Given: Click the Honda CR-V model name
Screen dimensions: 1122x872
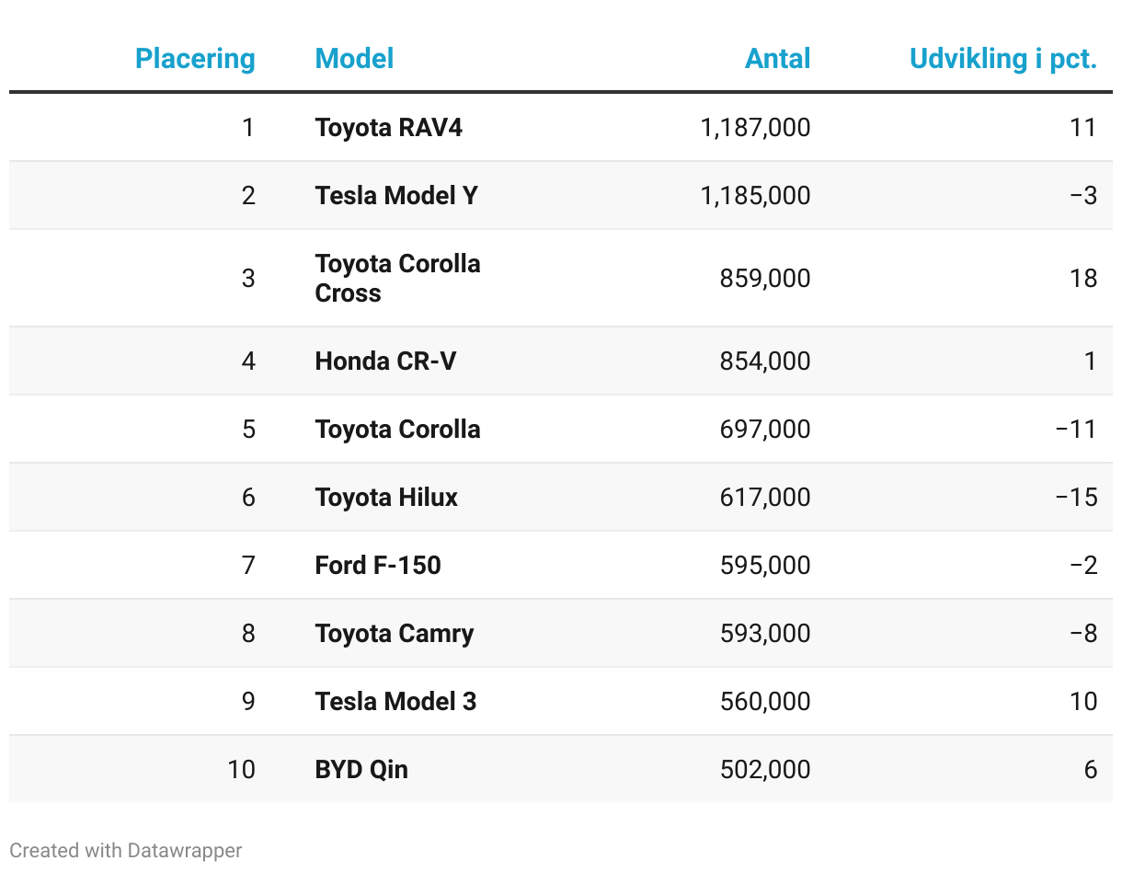Looking at the screenshot, I should pyautogui.click(x=385, y=361).
